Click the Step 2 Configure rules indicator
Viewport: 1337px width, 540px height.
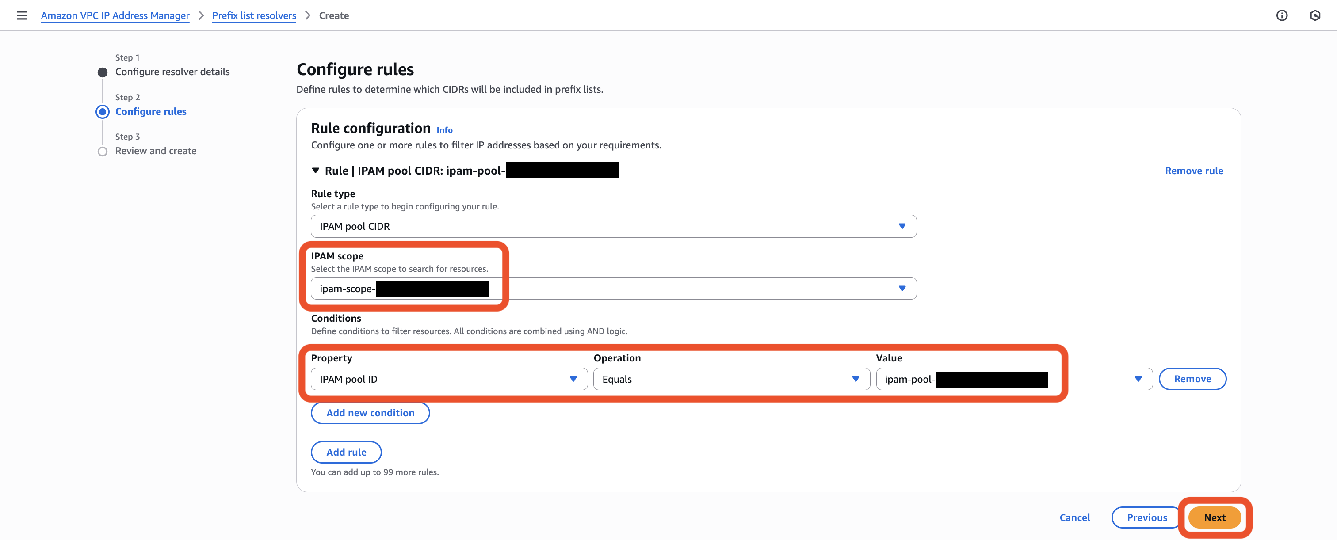pyautogui.click(x=103, y=111)
